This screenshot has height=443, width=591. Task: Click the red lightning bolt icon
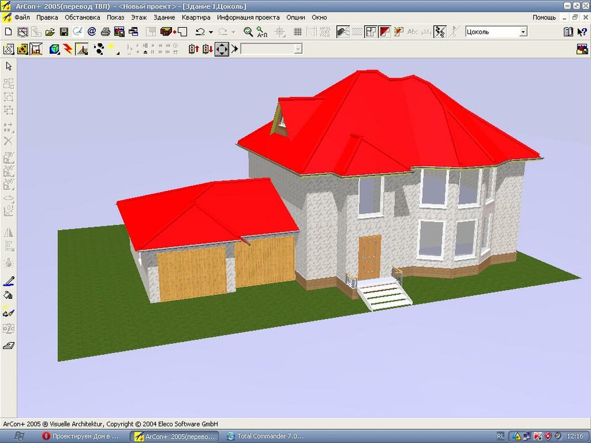68,49
